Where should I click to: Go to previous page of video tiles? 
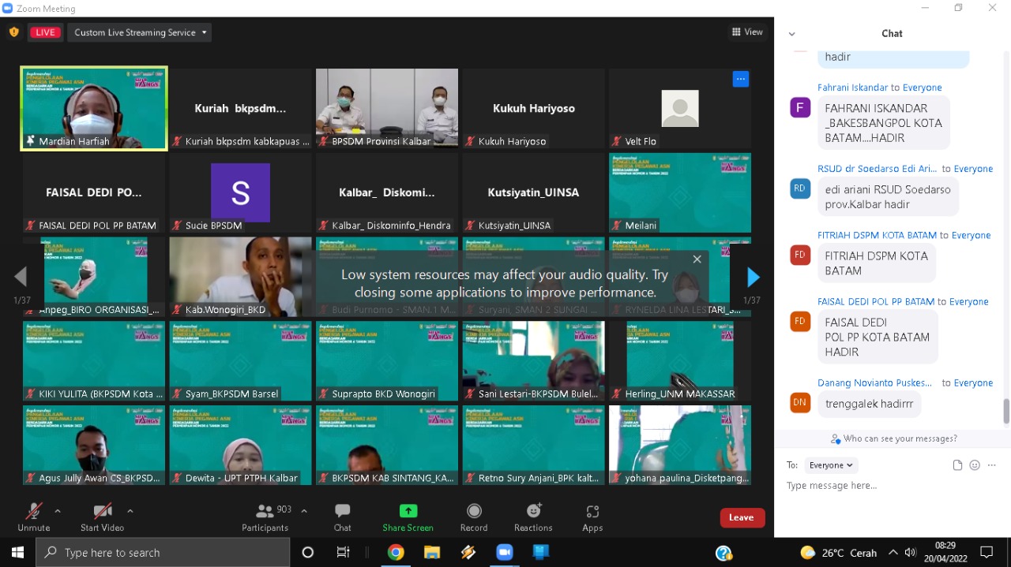click(x=21, y=276)
